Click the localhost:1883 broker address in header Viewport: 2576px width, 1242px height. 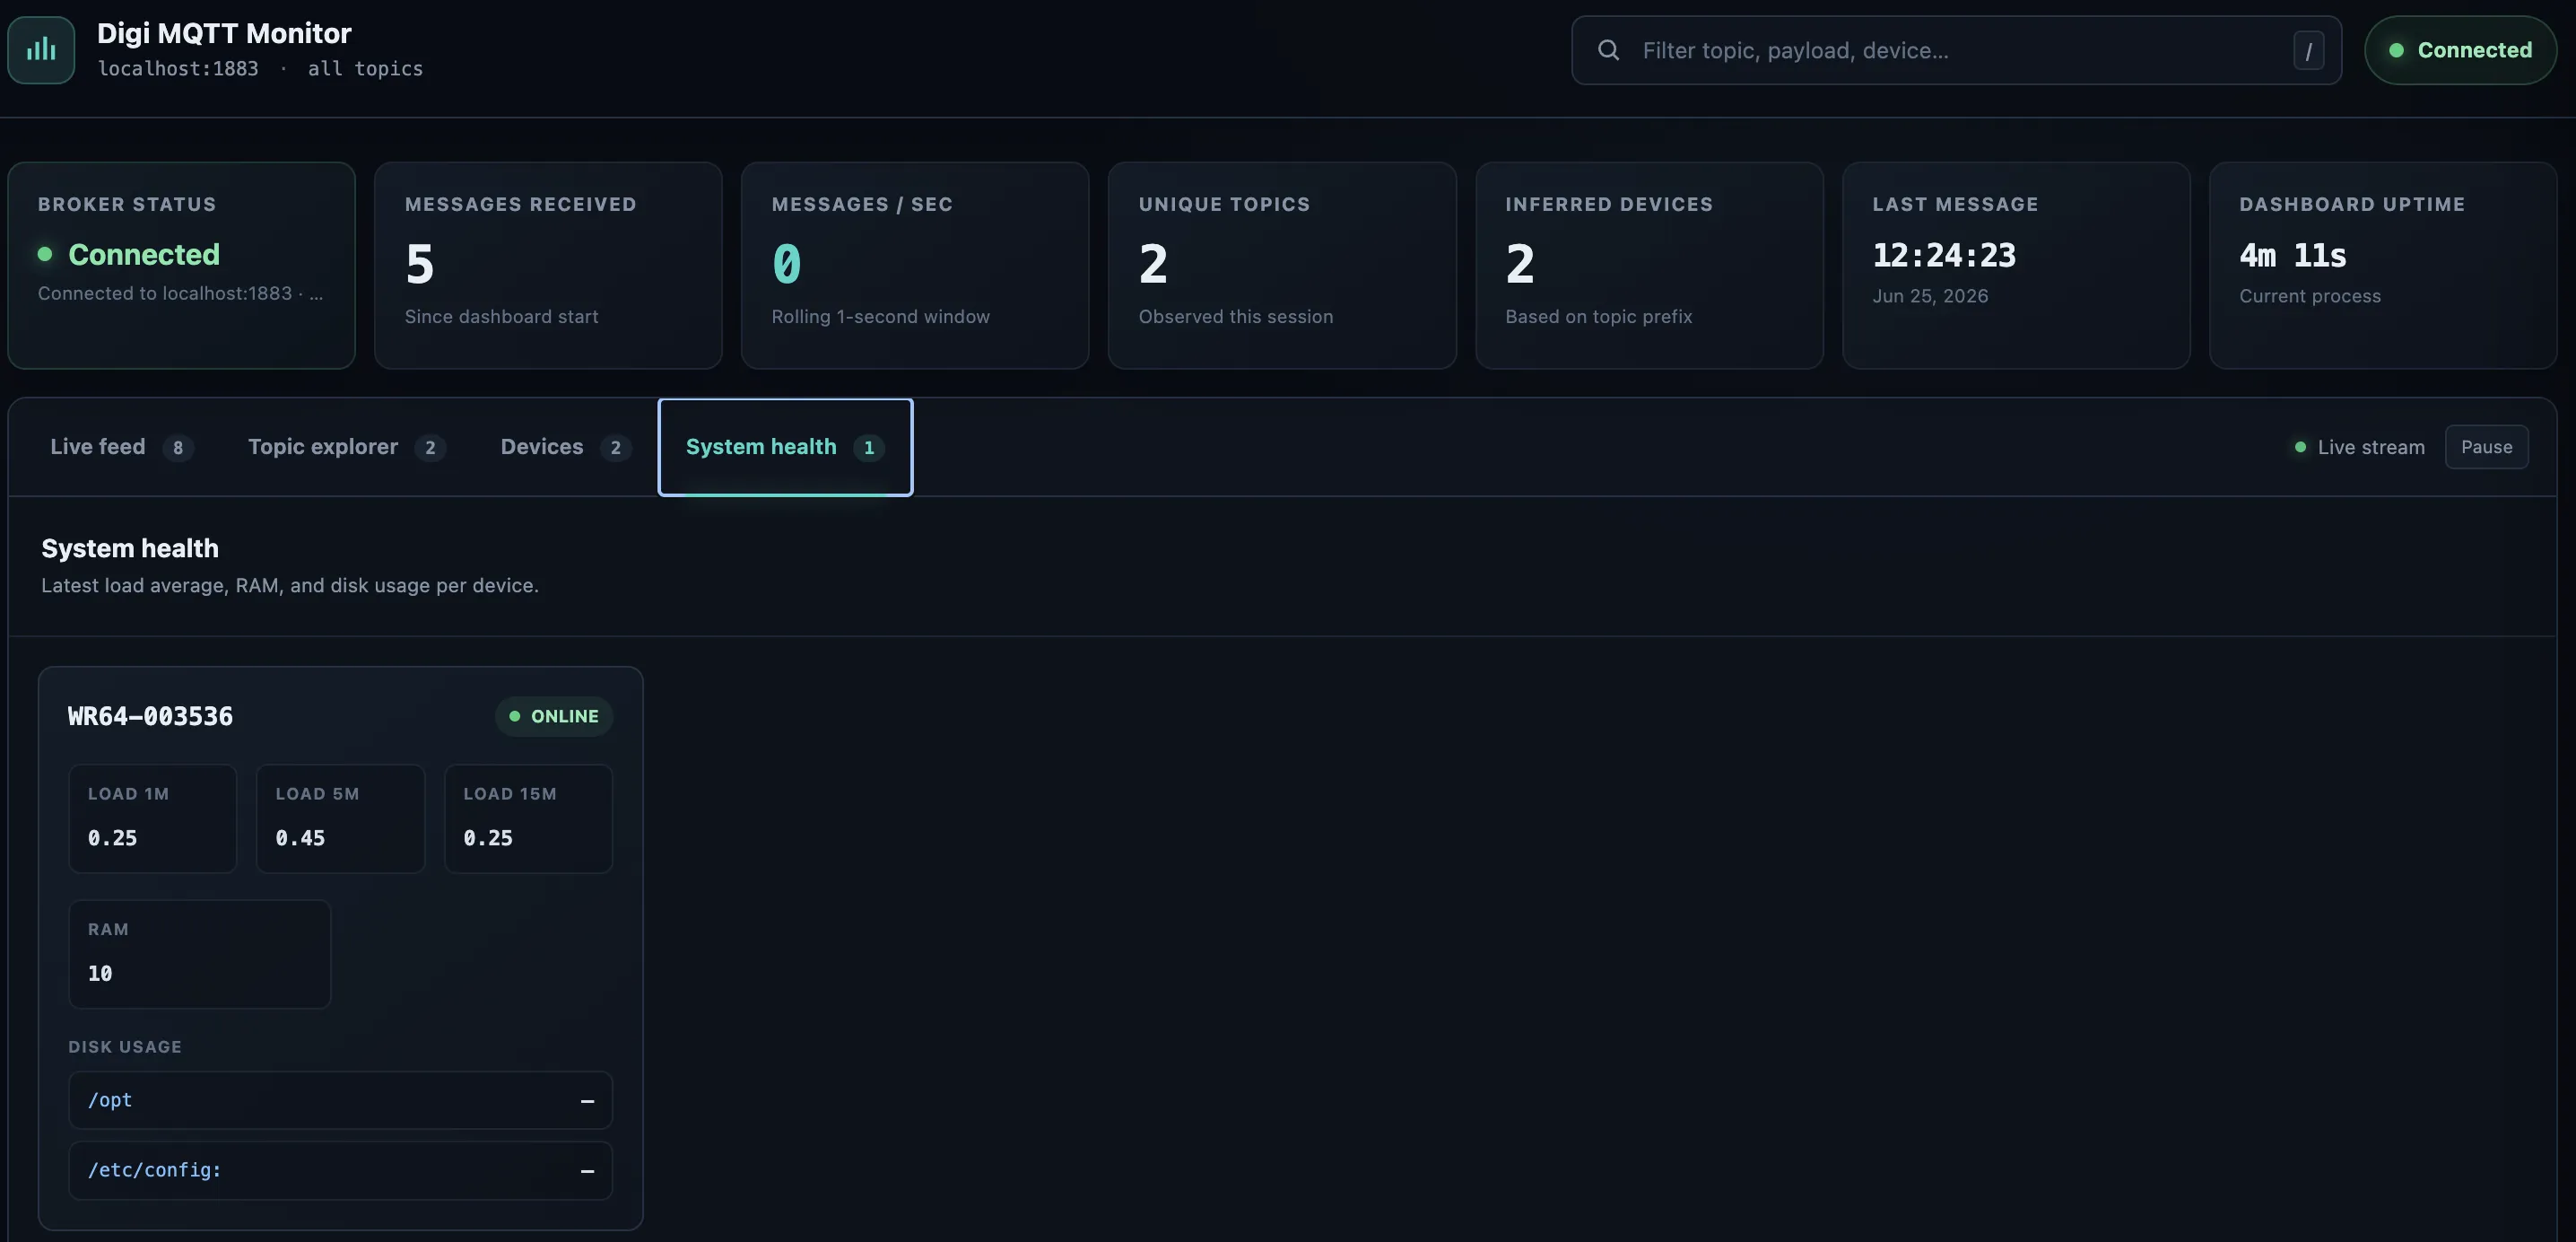tap(178, 69)
